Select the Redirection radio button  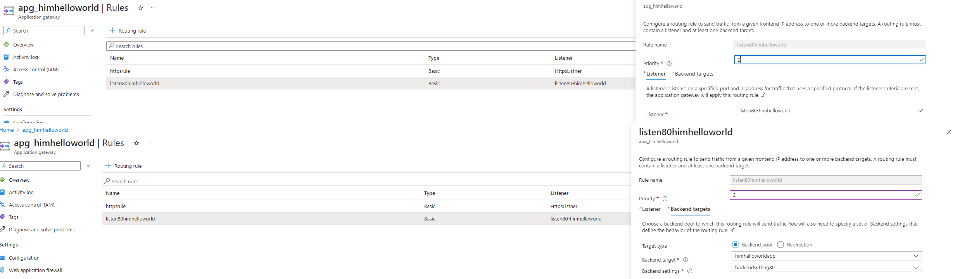(x=781, y=245)
